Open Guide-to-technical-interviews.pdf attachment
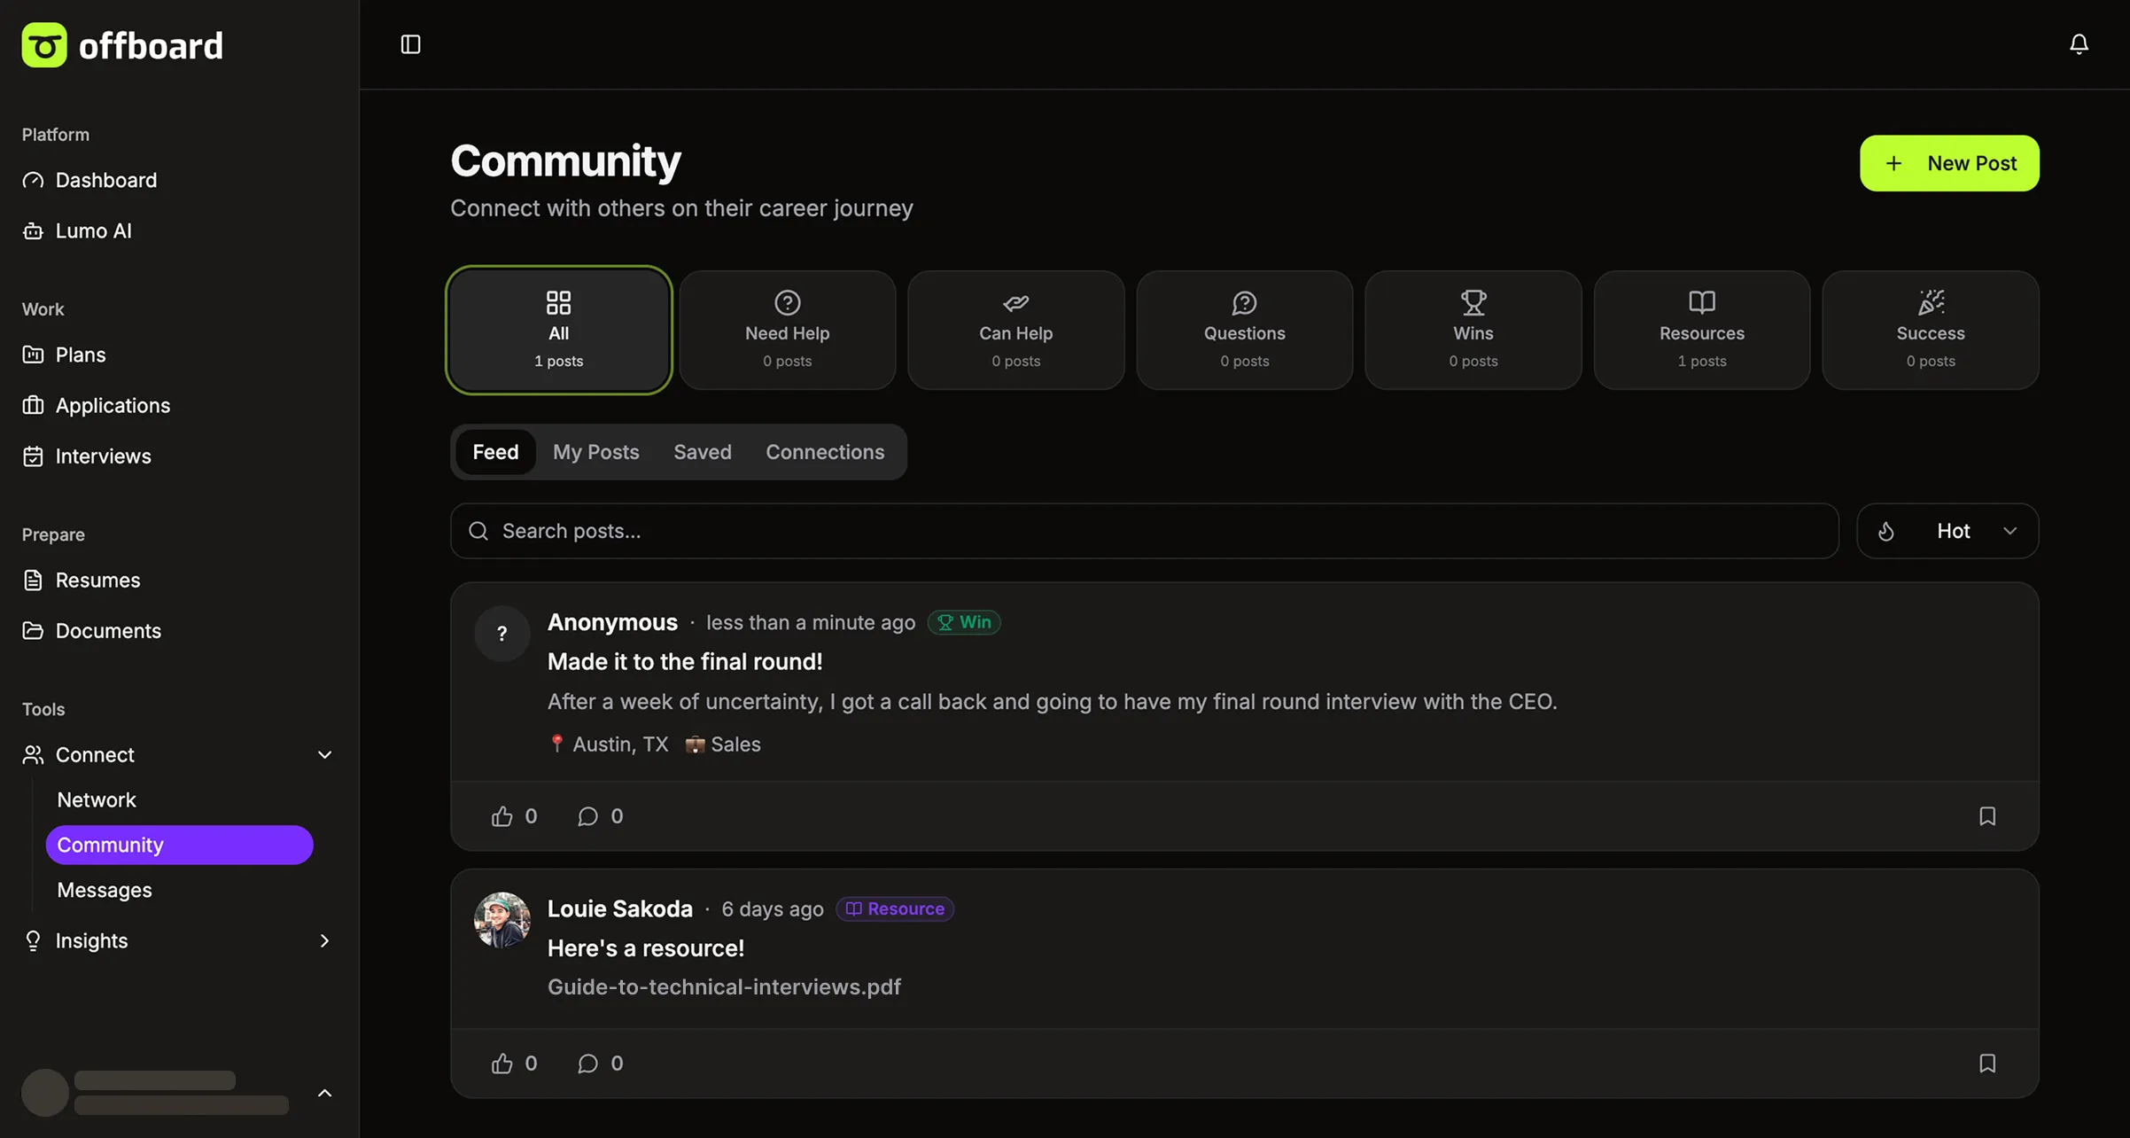 (x=724, y=987)
